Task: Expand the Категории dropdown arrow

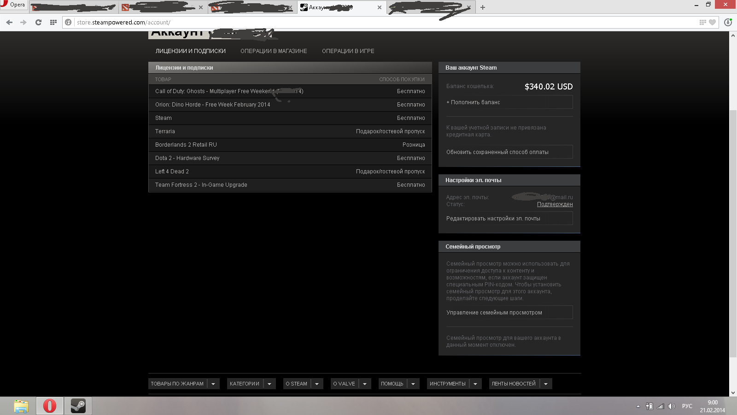Action: tap(269, 384)
